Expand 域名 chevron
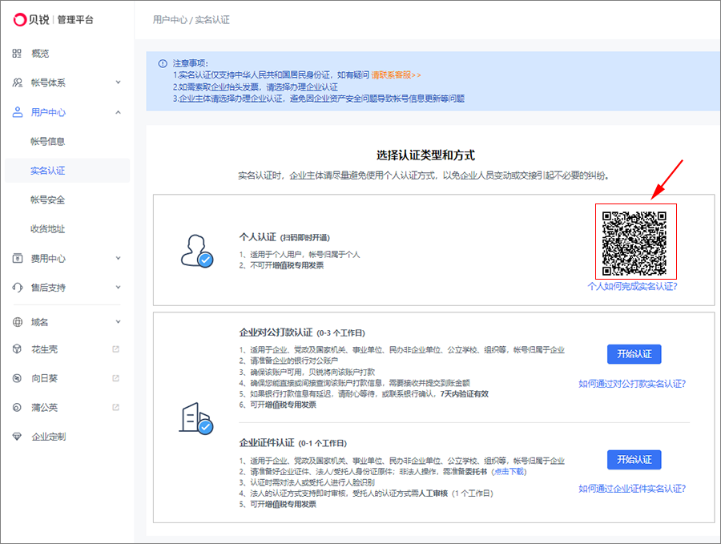This screenshot has width=721, height=544. click(119, 321)
